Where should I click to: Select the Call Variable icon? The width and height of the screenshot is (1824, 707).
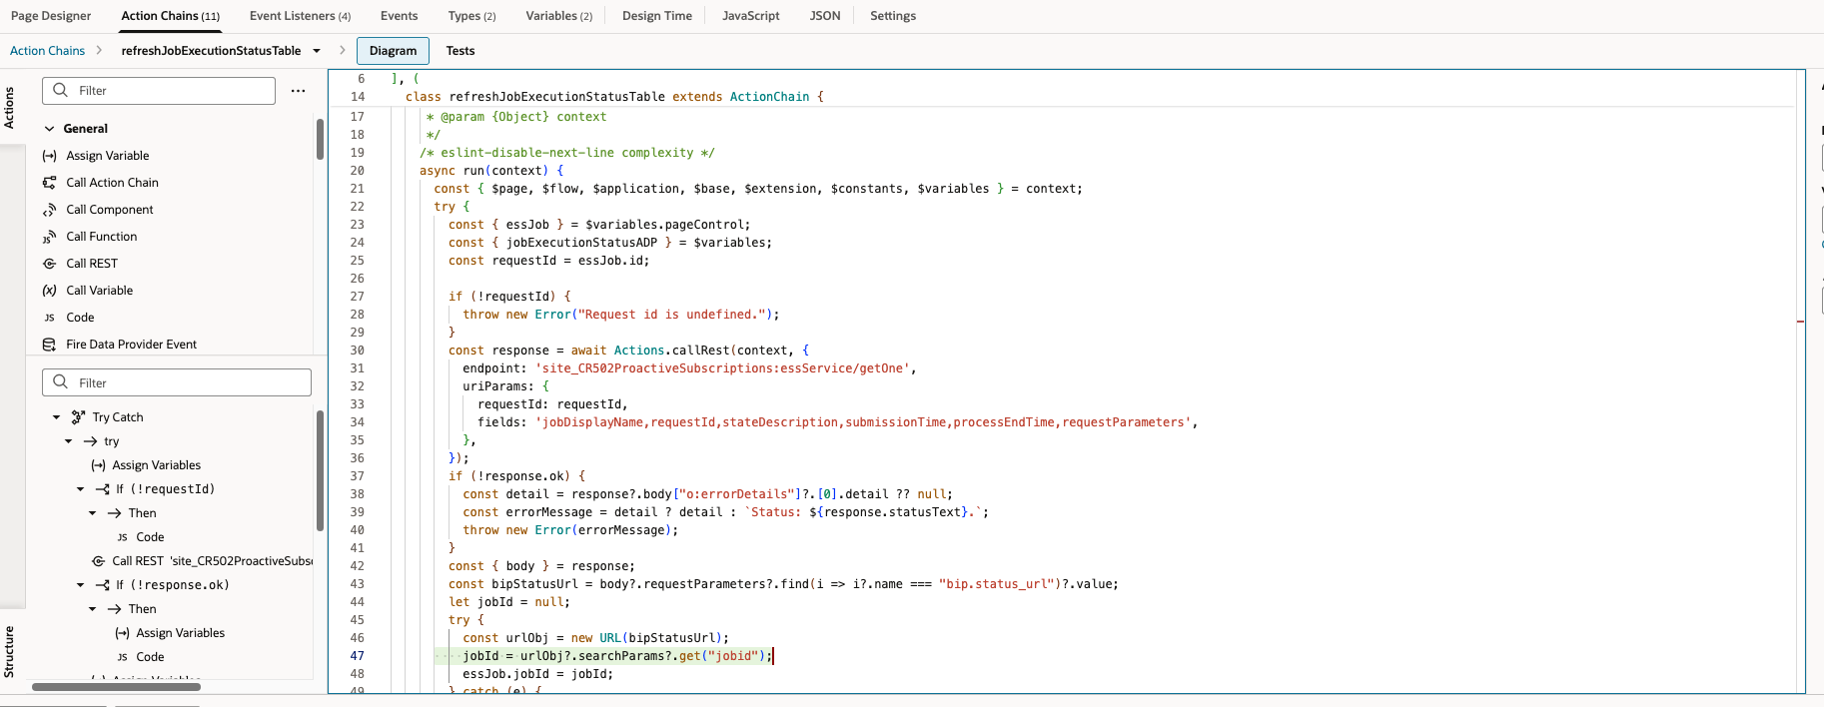point(49,291)
